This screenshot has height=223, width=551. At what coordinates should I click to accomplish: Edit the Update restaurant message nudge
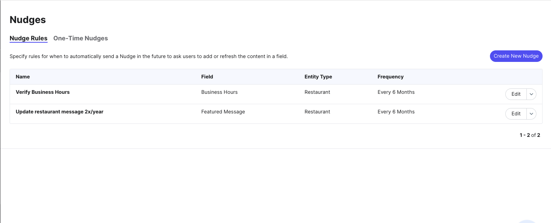click(516, 114)
